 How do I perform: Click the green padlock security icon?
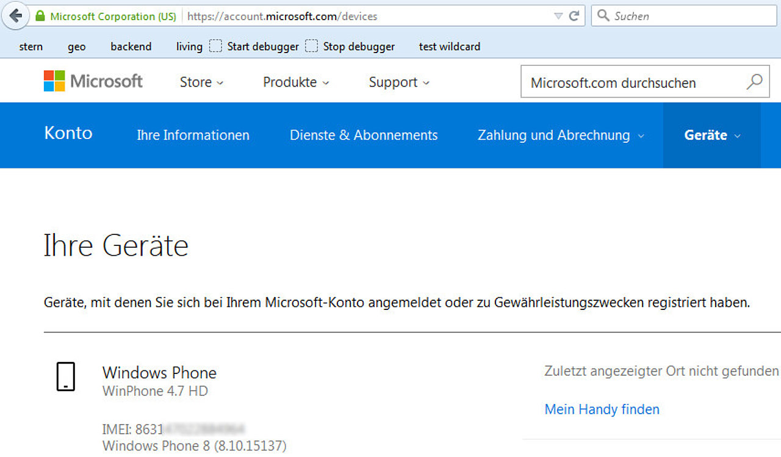pyautogui.click(x=40, y=16)
